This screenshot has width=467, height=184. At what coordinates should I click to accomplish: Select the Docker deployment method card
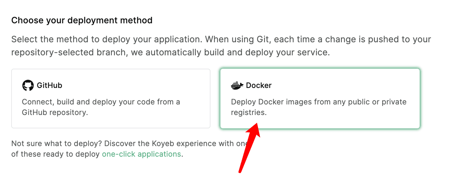(x=320, y=99)
